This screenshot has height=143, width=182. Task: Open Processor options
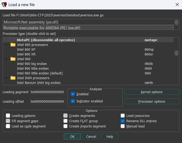[x=152, y=102]
